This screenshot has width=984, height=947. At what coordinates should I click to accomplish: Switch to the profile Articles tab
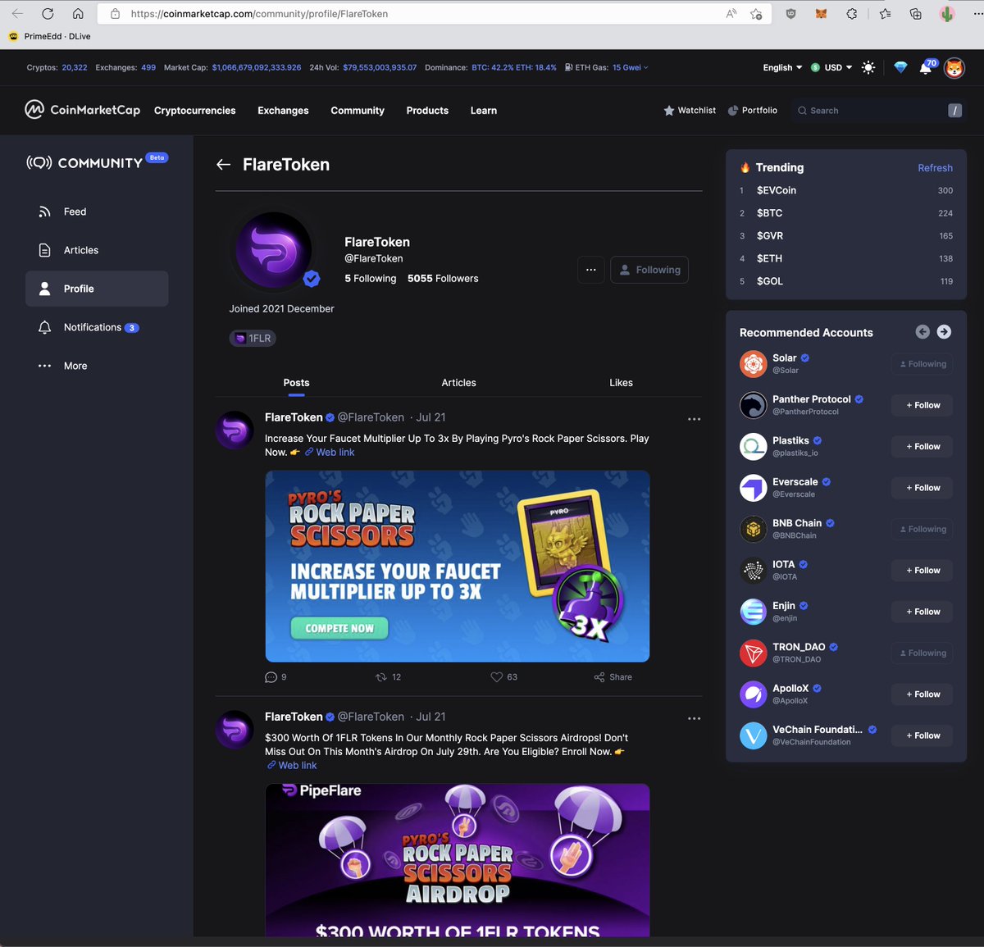pyautogui.click(x=458, y=383)
